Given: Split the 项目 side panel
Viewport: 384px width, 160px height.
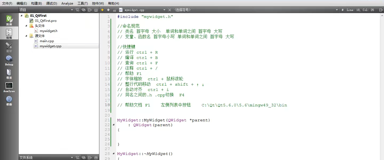Looking at the screenshot, I should (90, 10).
